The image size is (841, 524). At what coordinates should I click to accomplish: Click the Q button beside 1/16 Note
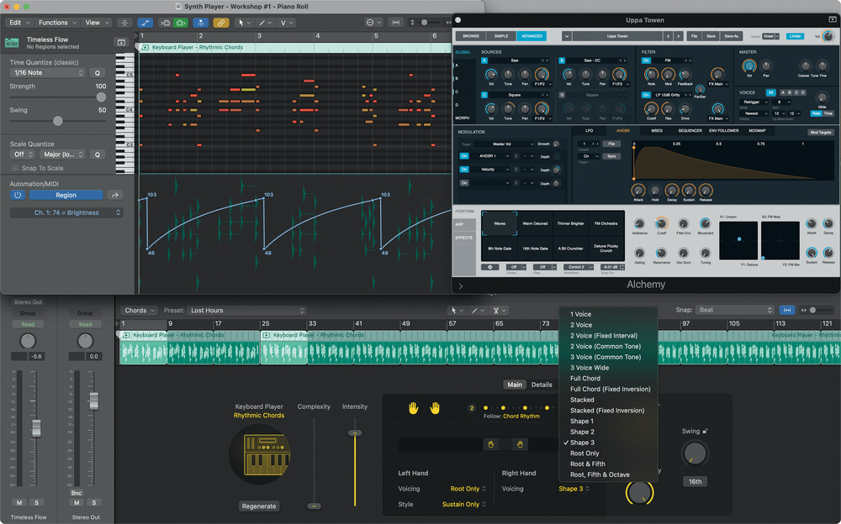tap(97, 73)
